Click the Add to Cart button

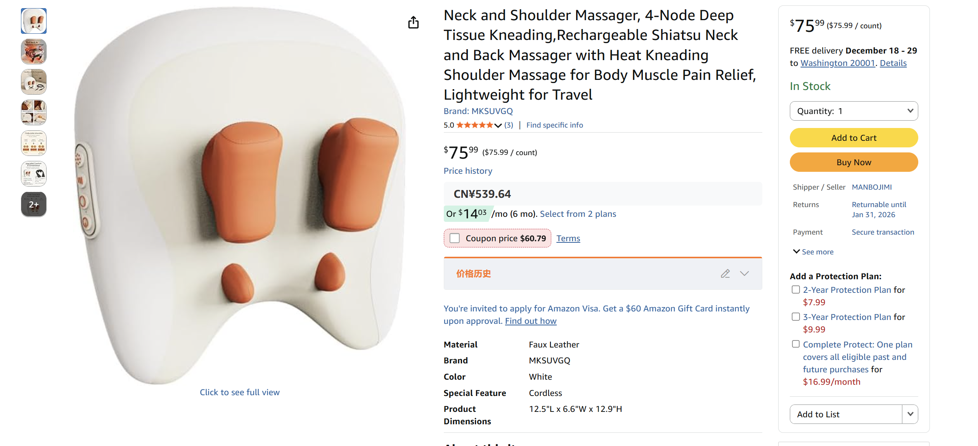(853, 138)
